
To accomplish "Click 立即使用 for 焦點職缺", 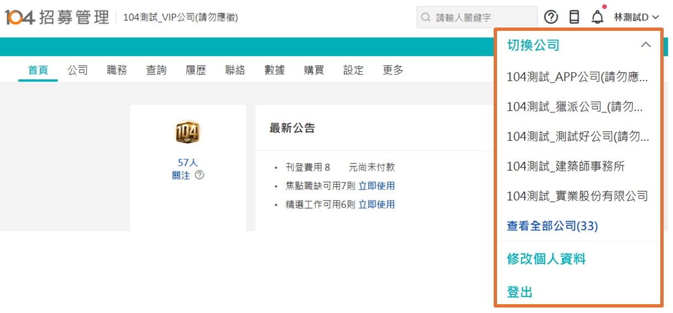I will pos(377,186).
